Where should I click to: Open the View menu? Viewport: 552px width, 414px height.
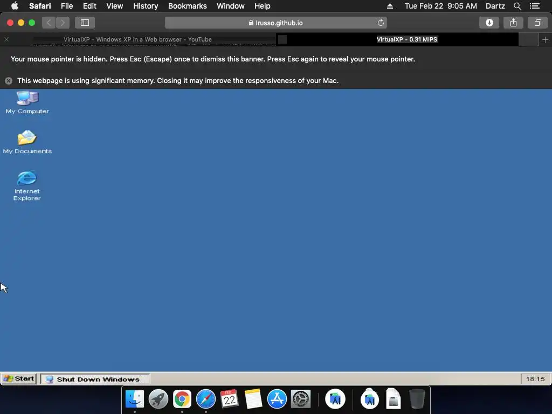pos(115,6)
